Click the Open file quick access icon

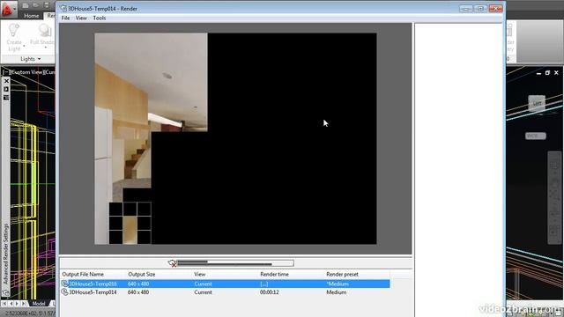point(36,5)
